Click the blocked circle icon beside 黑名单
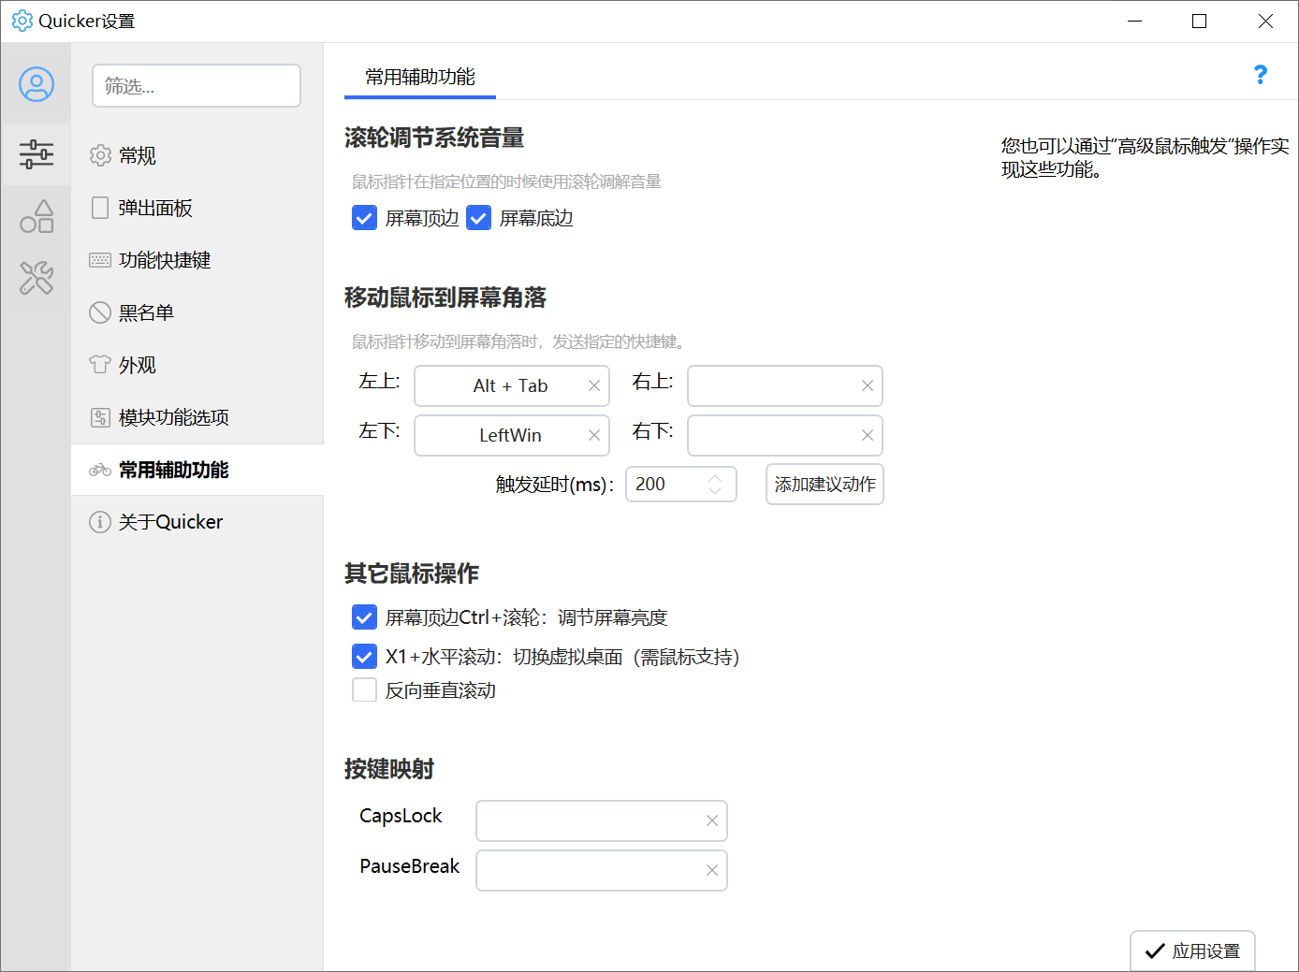 (x=100, y=312)
